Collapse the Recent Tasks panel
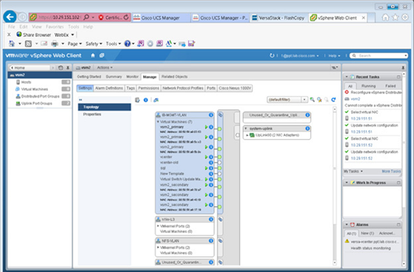The height and width of the screenshot is (272, 414). (347, 77)
